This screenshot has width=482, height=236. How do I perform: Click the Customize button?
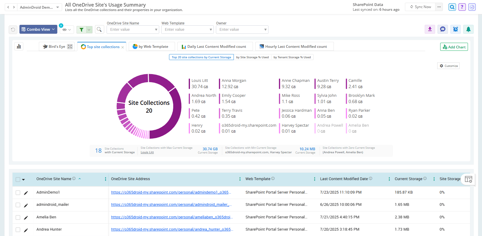[449, 66]
